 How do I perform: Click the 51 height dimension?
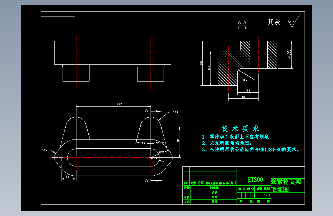click(x=209, y=68)
